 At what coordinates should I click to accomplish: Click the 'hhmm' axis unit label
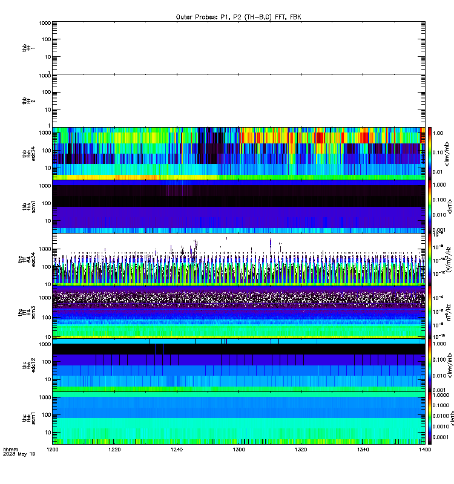click(x=10, y=450)
